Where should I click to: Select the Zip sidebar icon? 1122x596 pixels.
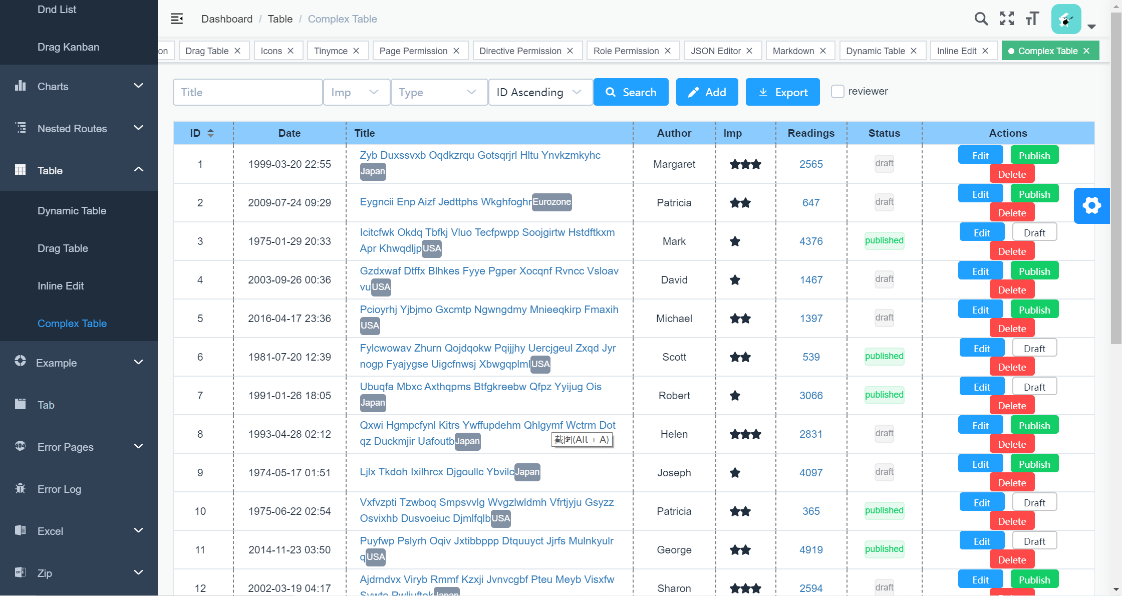tap(21, 573)
